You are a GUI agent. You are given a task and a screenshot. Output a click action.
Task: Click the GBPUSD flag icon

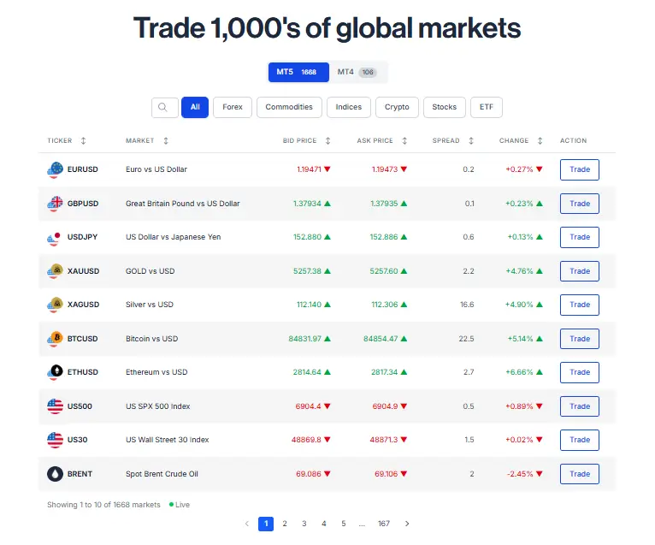pyautogui.click(x=55, y=204)
